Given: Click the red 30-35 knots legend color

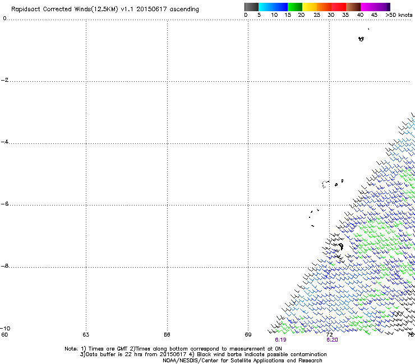Looking at the screenshot, I should (x=339, y=7).
